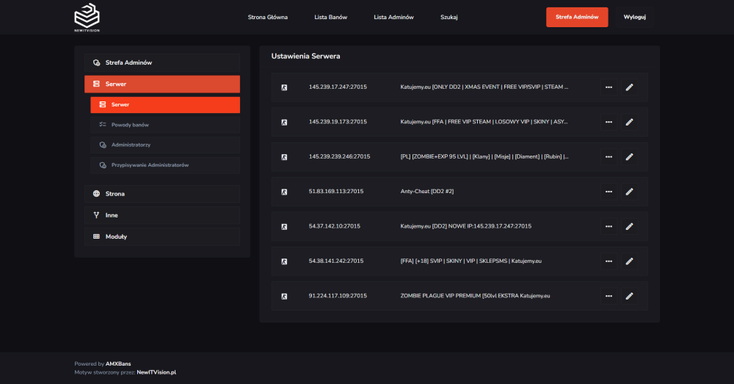734x384 pixels.
Task: Click game icon of server 91.224.117.109:27015
Action: 284,297
